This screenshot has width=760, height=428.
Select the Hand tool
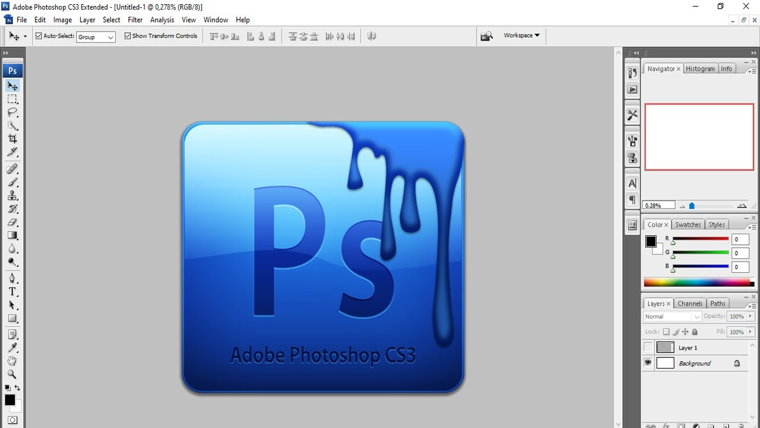(x=12, y=361)
